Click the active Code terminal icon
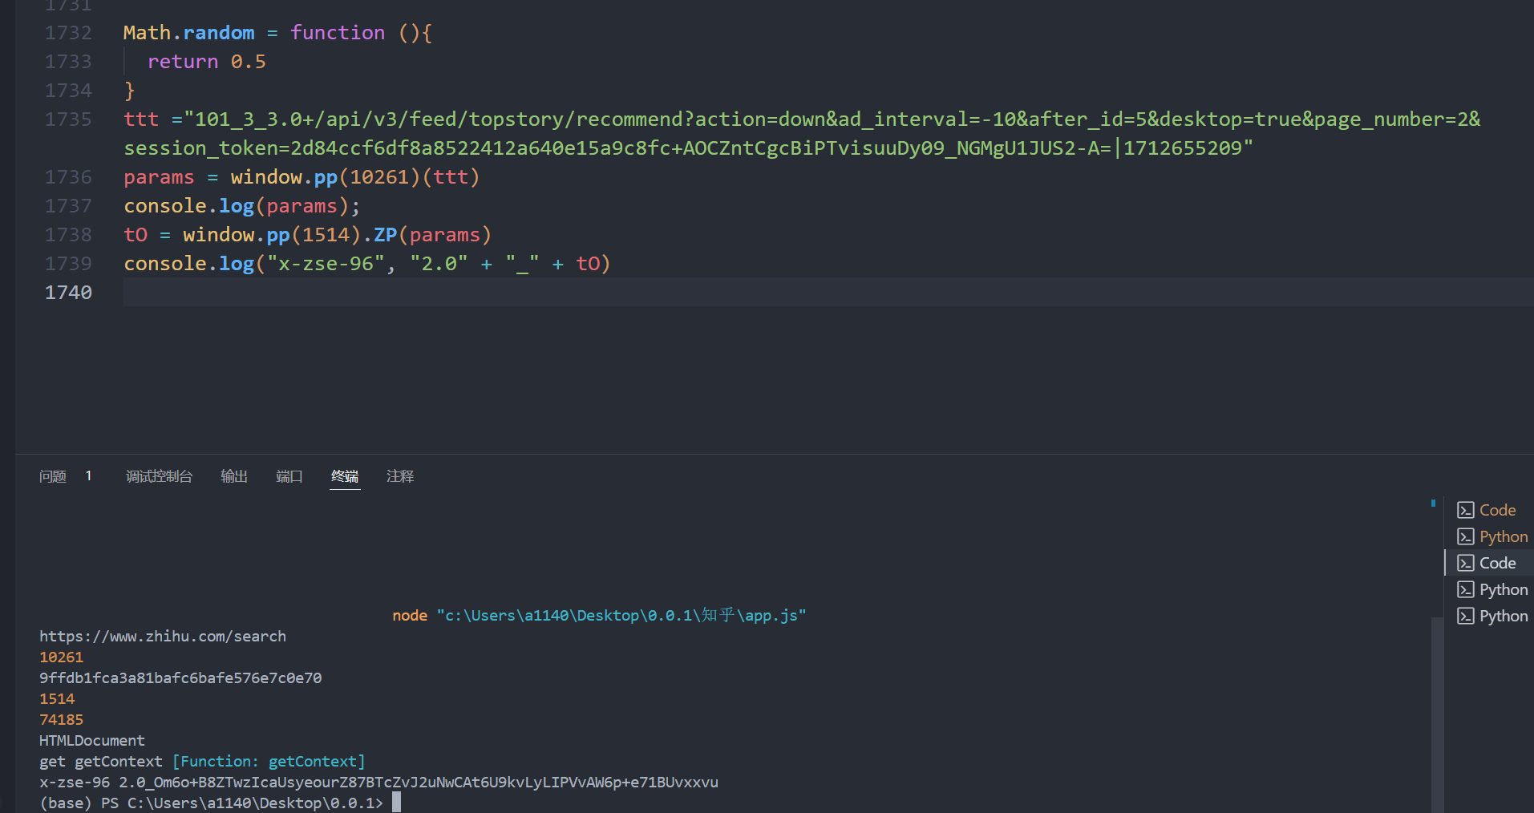 coord(1465,563)
